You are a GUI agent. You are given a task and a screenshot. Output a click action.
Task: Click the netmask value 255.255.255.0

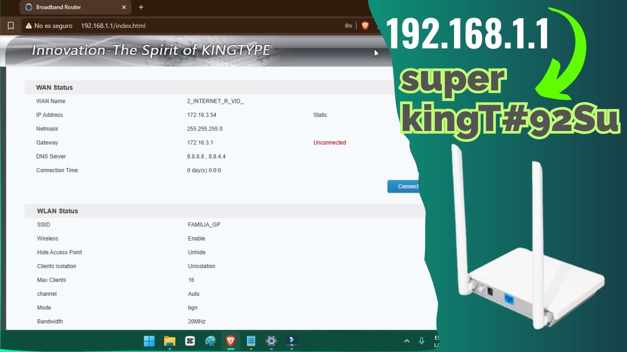(x=205, y=129)
